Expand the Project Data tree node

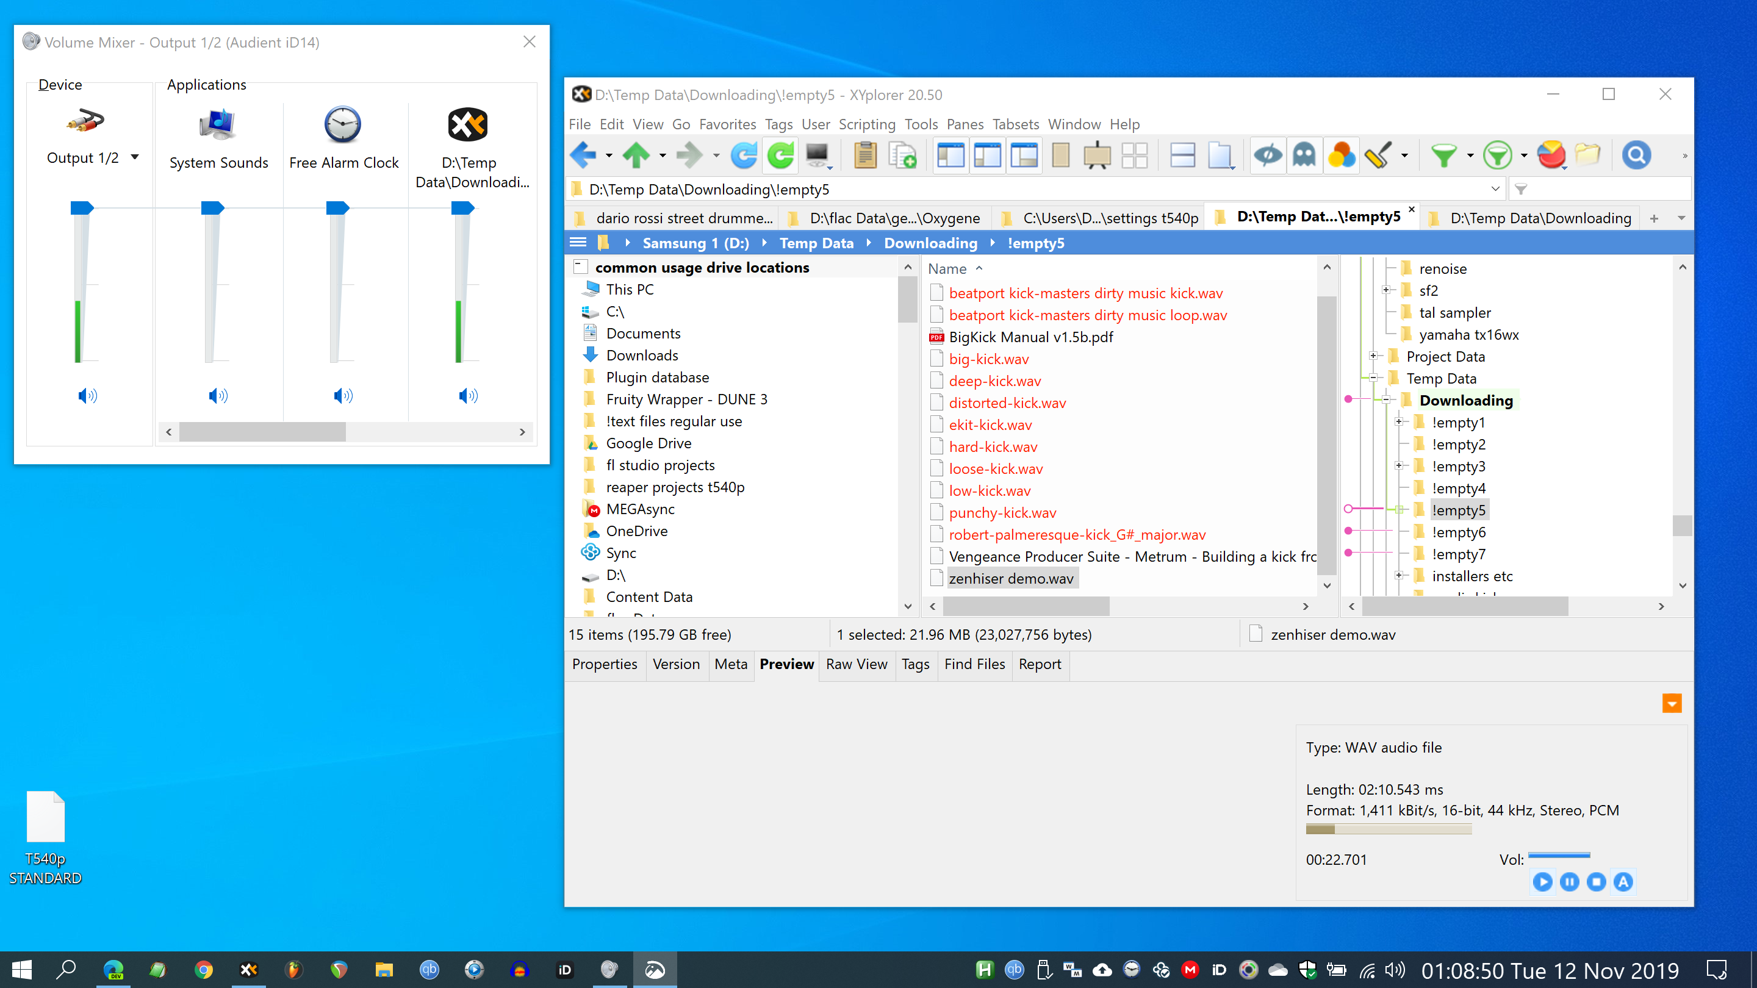pos(1374,356)
